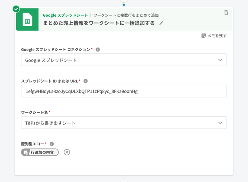Click the green checkmark status badge
Screen dimensions: 248x182
(x=16, y=9)
